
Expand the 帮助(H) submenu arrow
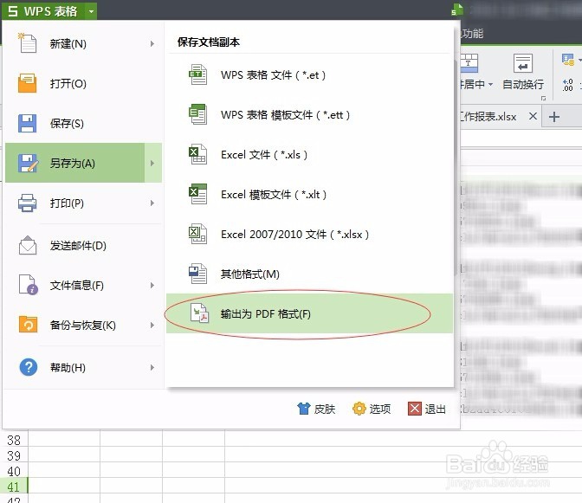click(x=152, y=368)
